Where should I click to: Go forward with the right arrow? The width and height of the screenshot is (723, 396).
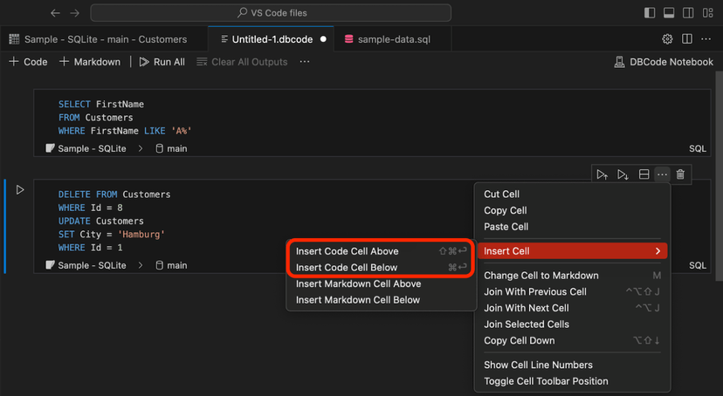click(x=75, y=13)
